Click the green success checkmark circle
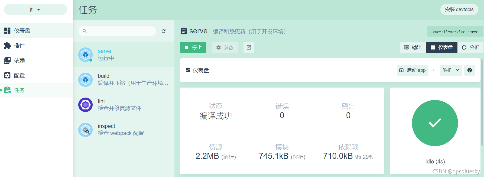The image size is (484, 177). 435,123
